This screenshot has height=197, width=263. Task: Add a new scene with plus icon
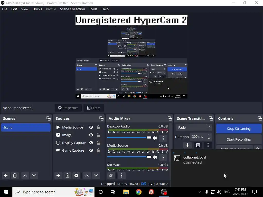pos(6,175)
